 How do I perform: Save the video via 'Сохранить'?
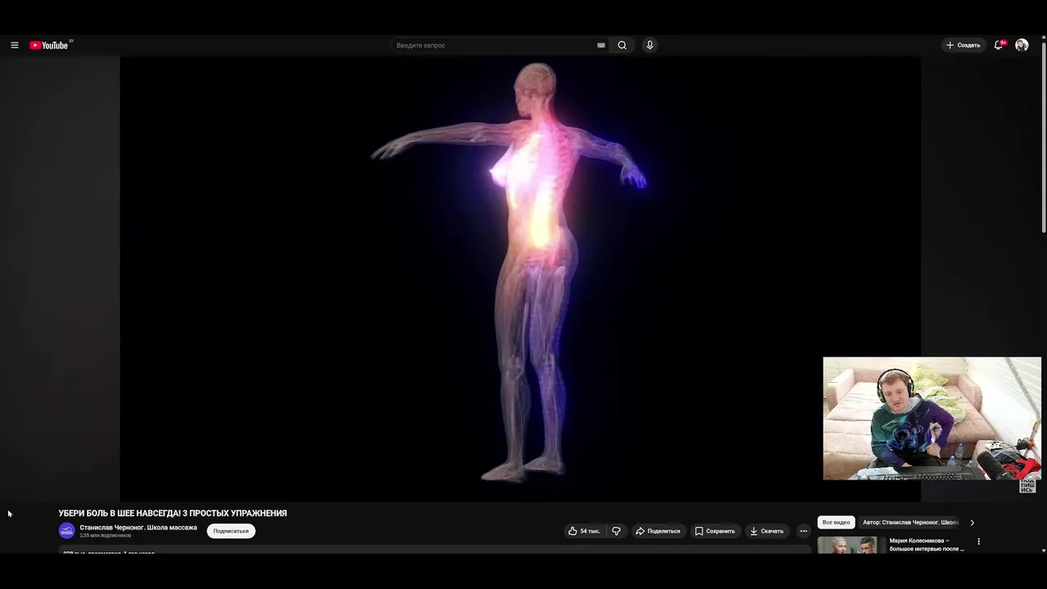(715, 531)
